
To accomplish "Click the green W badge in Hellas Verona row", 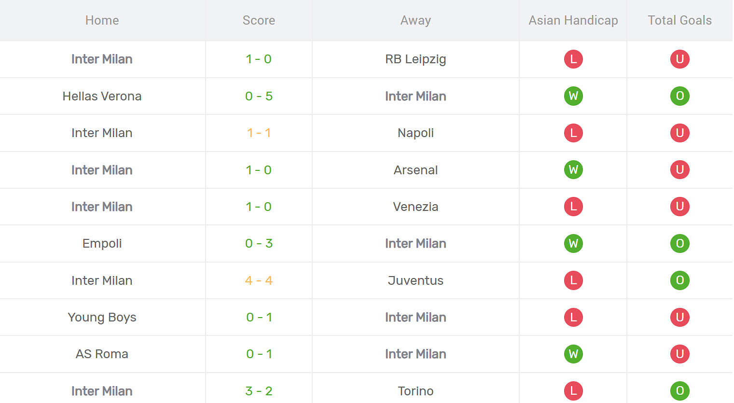I will [573, 96].
